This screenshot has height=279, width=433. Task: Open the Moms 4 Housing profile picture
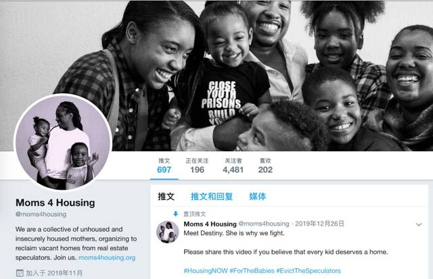(63, 143)
